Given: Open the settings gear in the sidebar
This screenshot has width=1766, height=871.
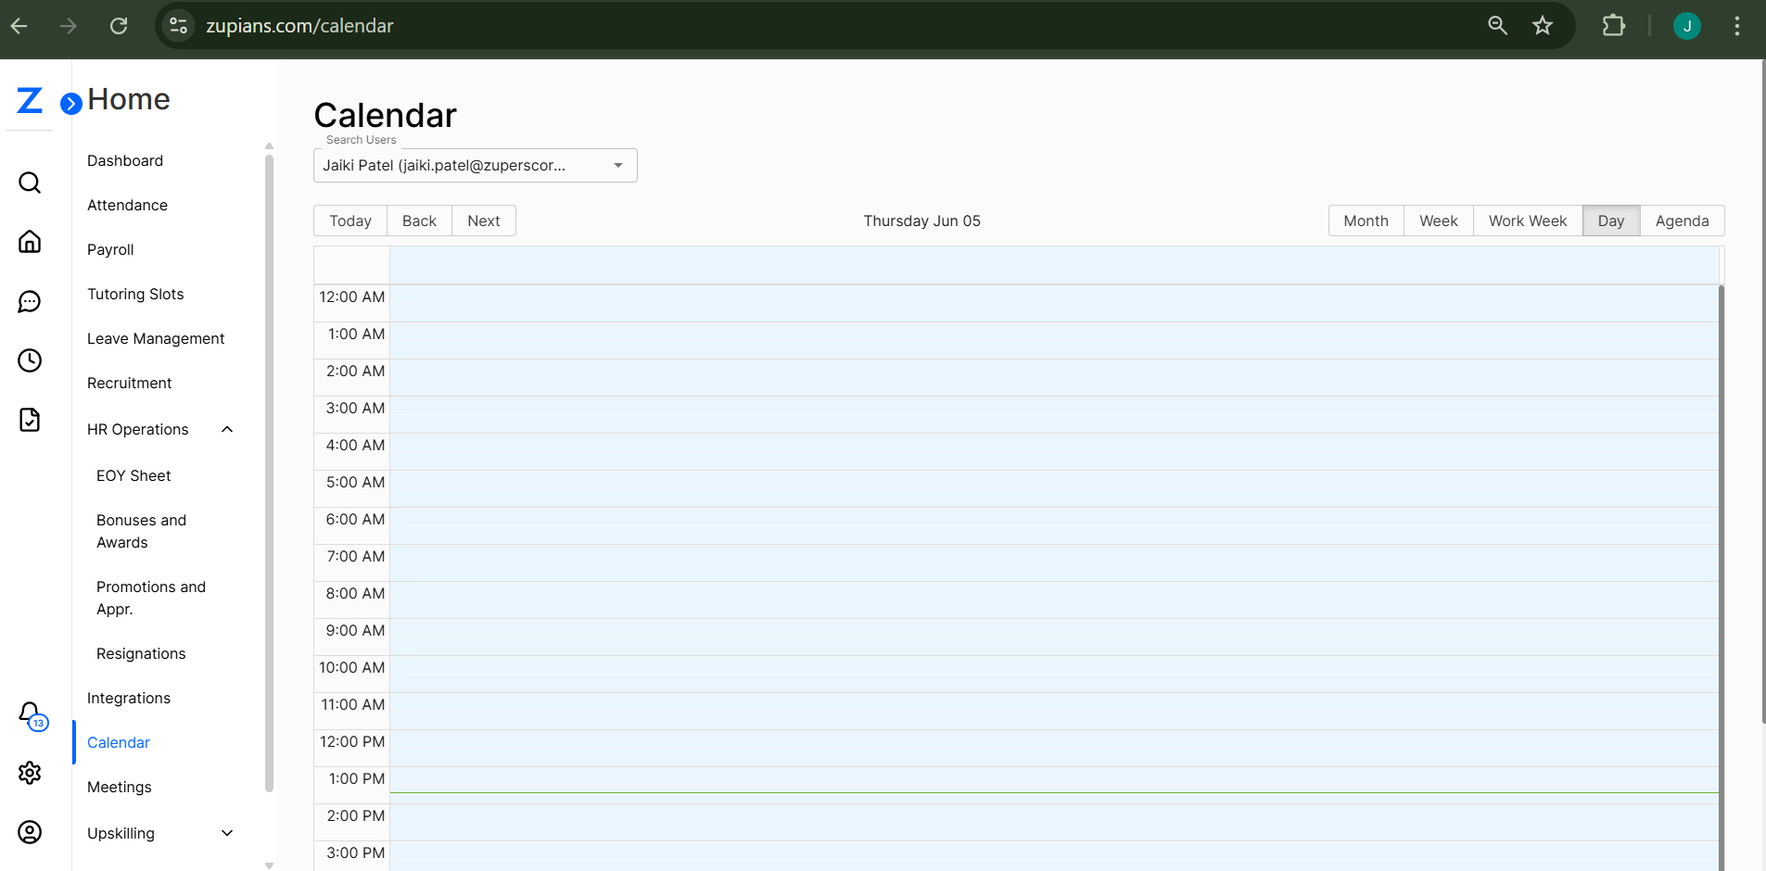Looking at the screenshot, I should [29, 773].
